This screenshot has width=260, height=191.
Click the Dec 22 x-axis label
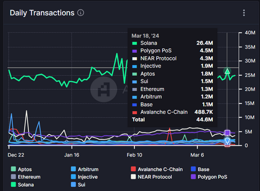coord(16,155)
